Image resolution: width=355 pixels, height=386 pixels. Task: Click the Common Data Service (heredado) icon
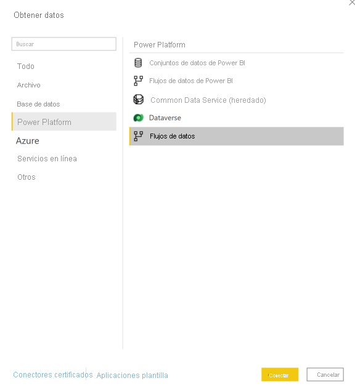pos(138,100)
